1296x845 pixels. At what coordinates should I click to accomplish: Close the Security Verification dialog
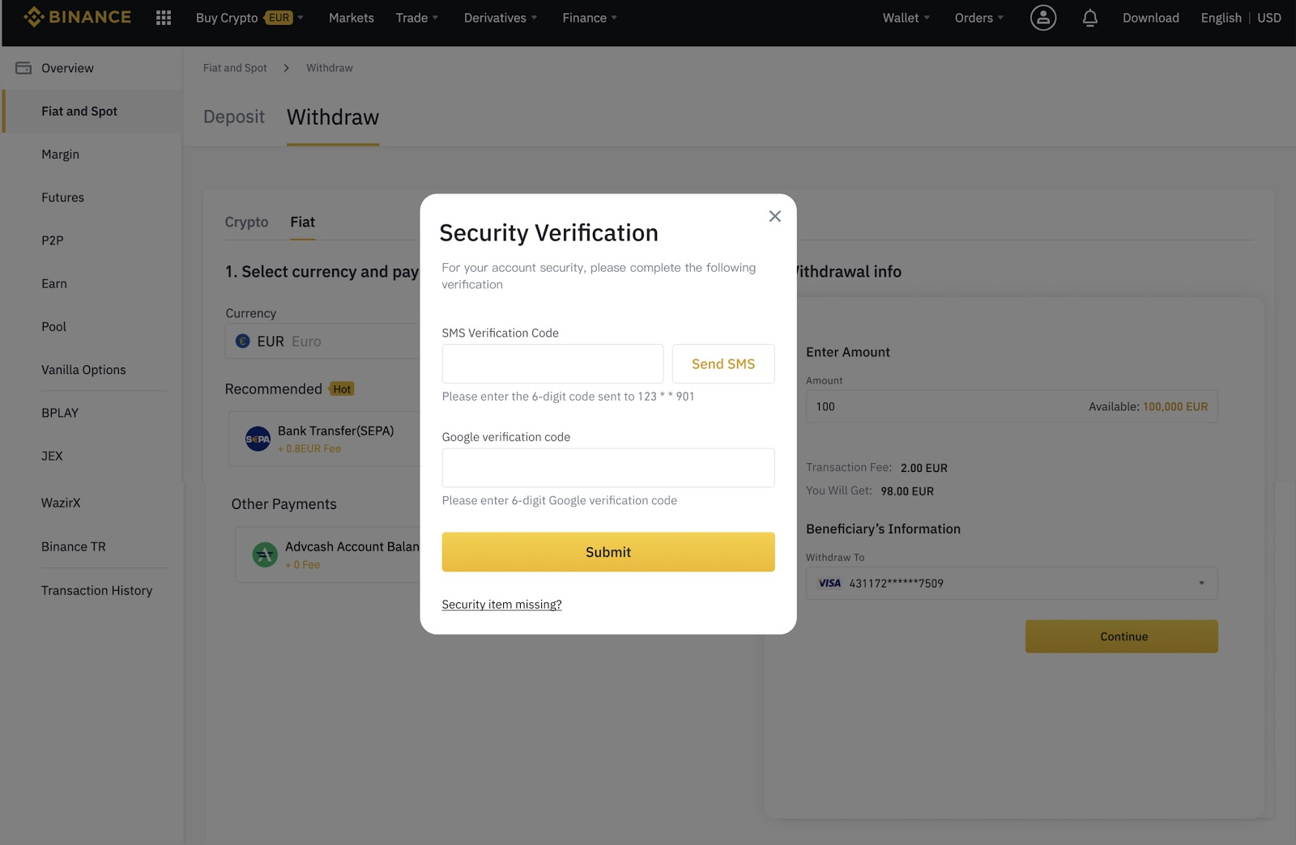tap(774, 216)
